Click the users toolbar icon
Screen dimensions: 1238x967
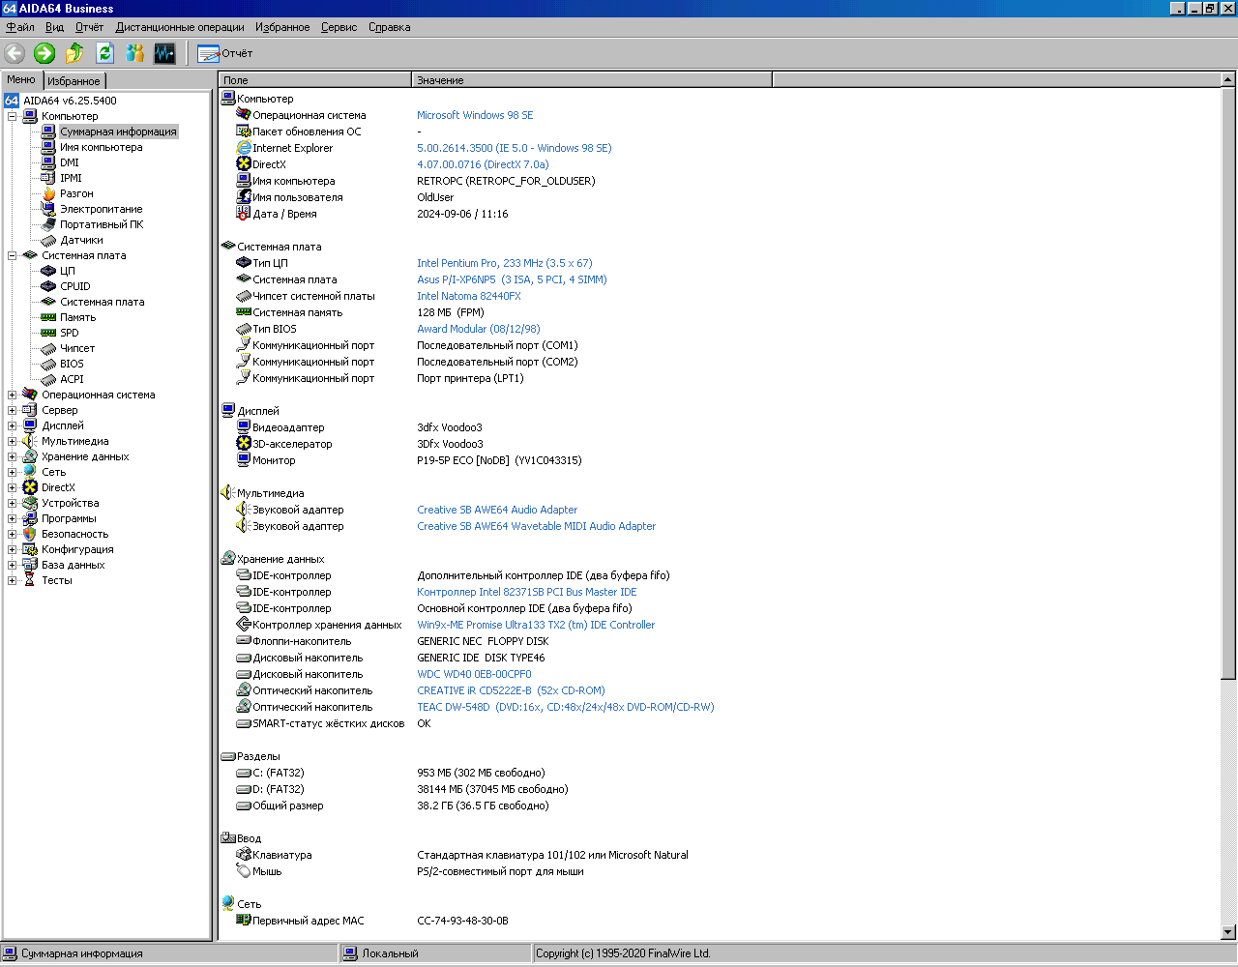click(x=134, y=53)
